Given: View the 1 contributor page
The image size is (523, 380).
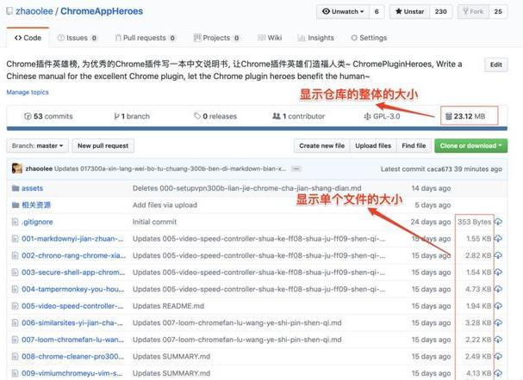Looking at the screenshot, I should point(298,116).
